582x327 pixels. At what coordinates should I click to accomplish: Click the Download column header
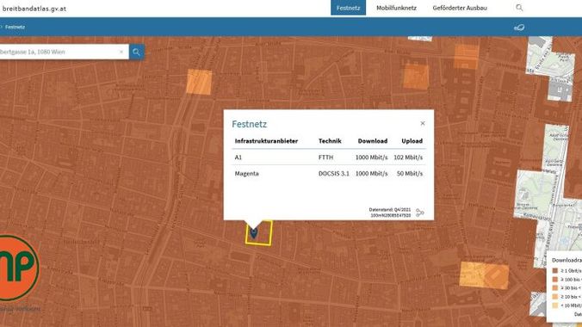372,141
